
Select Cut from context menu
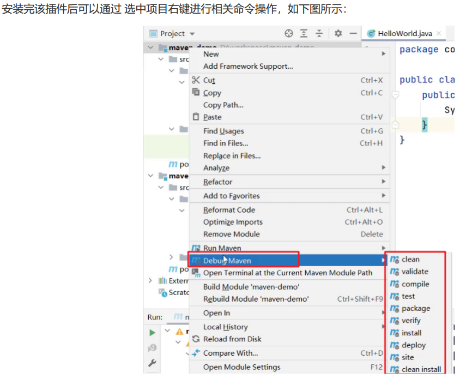pos(289,80)
